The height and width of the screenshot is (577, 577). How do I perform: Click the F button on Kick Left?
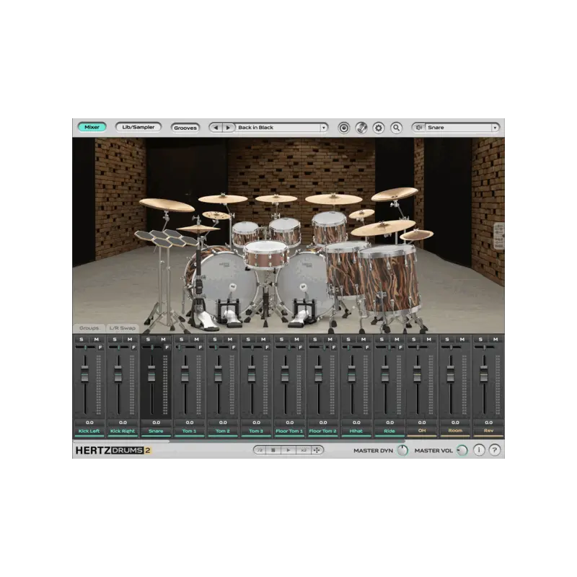tap(100, 348)
